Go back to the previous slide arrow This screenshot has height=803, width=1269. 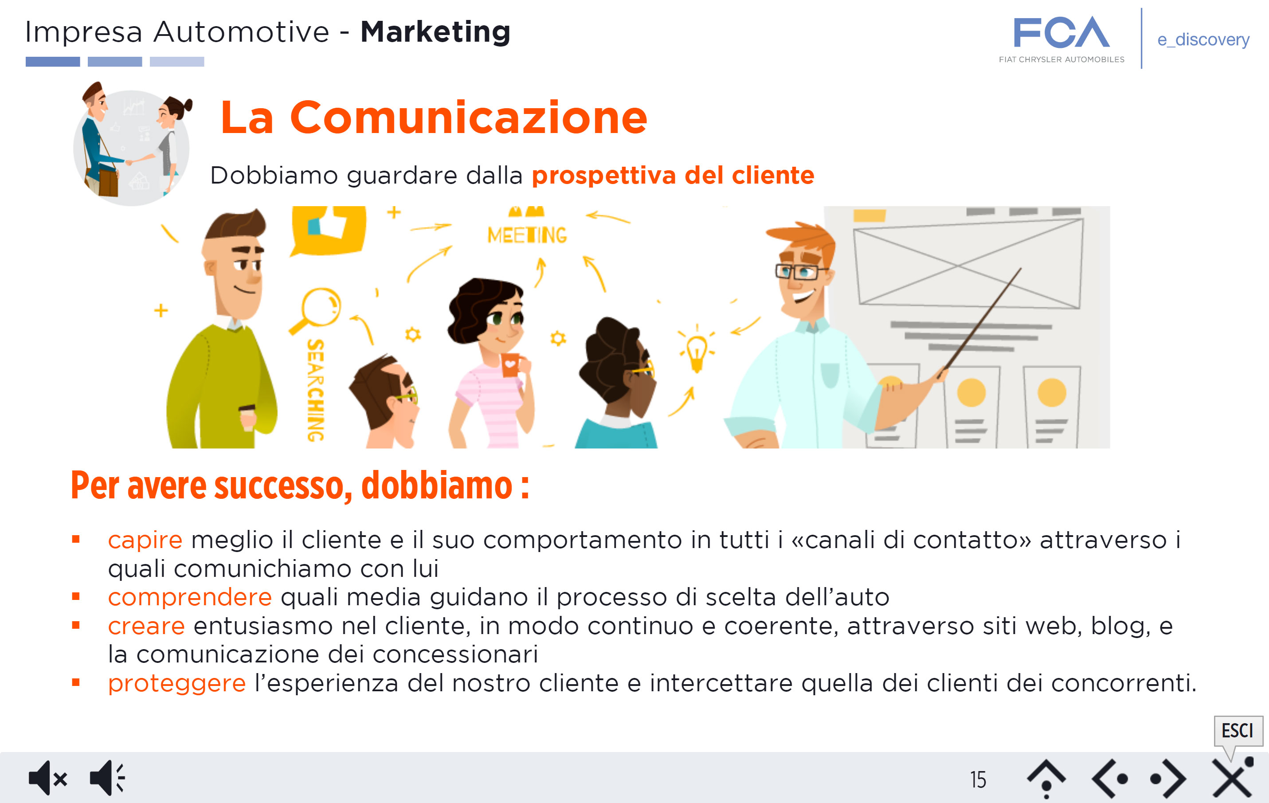1109,779
